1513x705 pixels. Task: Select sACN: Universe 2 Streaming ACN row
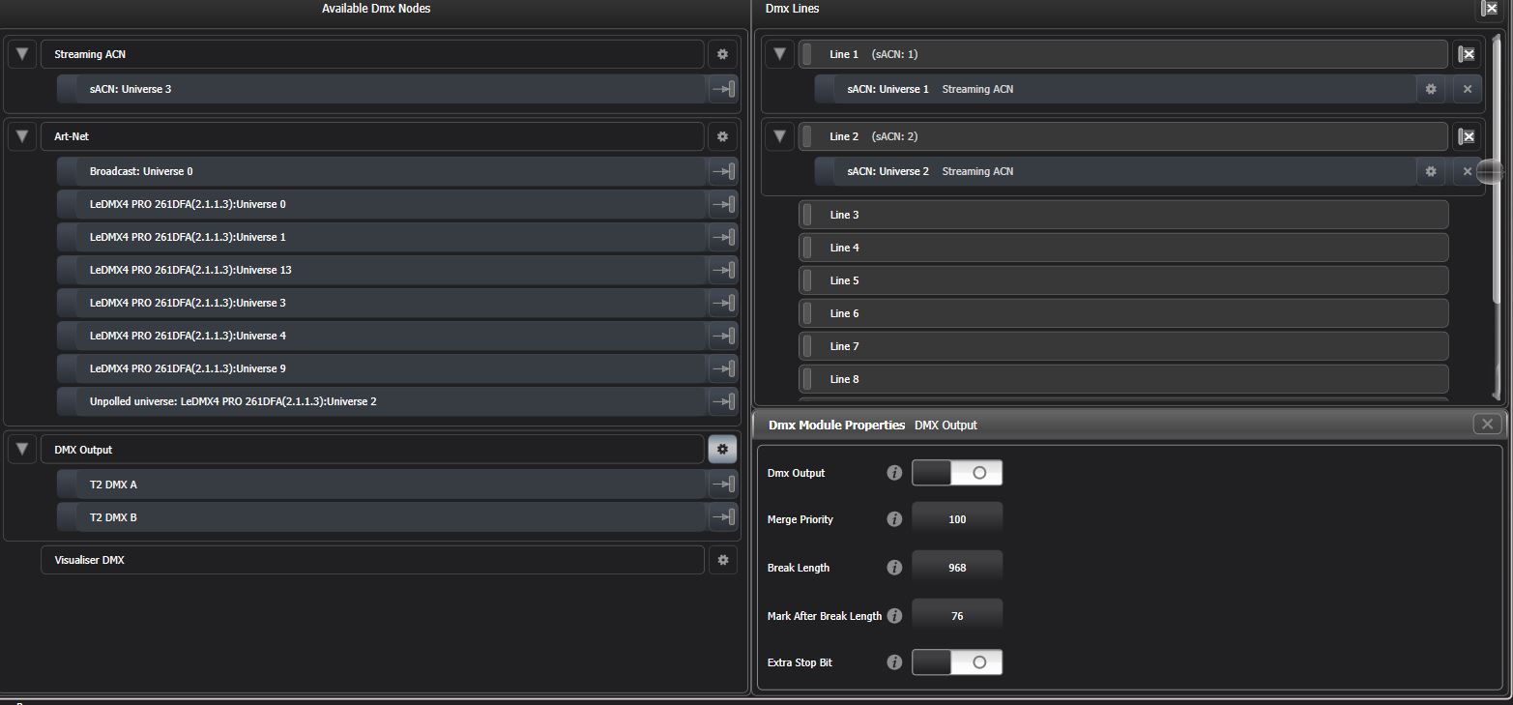pyautogui.click(x=1116, y=171)
